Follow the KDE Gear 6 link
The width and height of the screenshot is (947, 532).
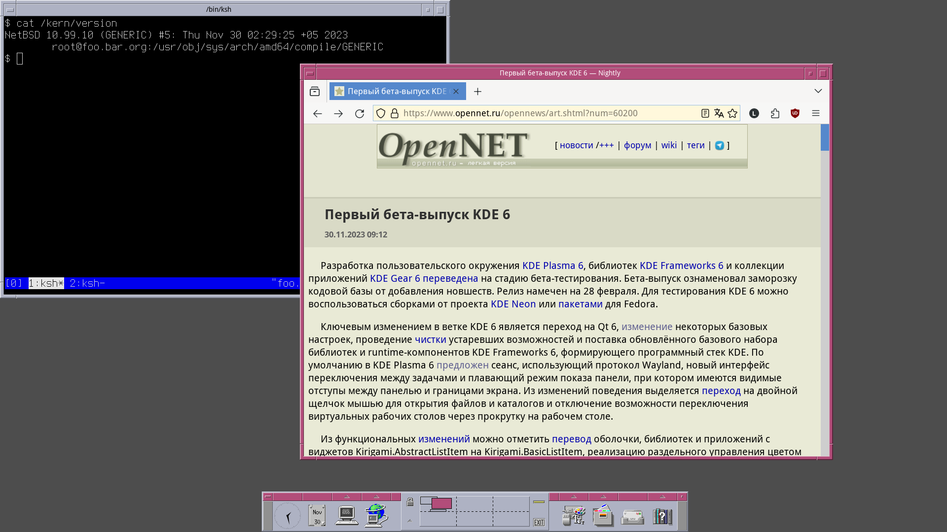click(395, 279)
